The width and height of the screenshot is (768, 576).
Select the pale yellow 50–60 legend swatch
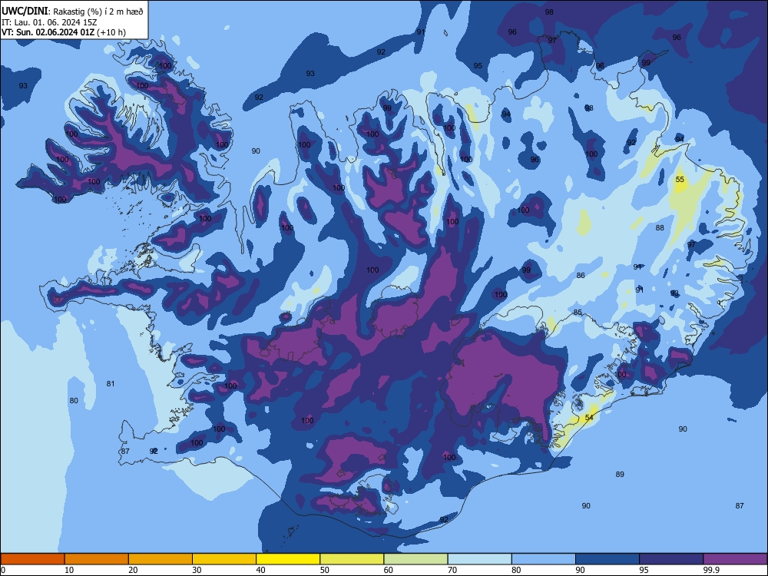(x=352, y=559)
